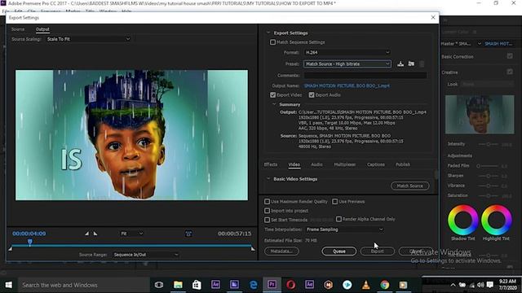
Task: Click the Queue button
Action: pyautogui.click(x=339, y=251)
